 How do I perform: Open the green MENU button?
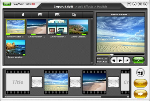[7, 4]
